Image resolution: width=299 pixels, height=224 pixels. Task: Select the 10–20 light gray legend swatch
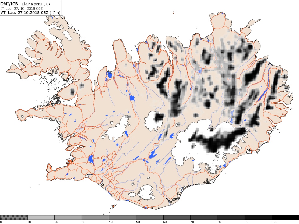41,217
